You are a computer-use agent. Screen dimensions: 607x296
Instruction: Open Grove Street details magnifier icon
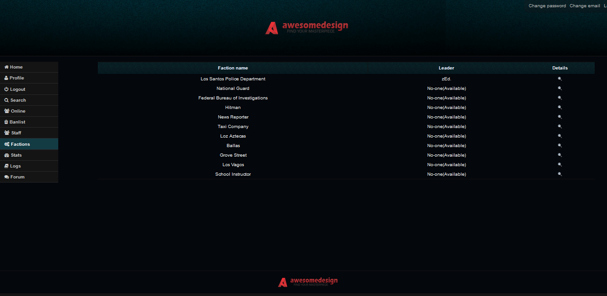pyautogui.click(x=560, y=155)
